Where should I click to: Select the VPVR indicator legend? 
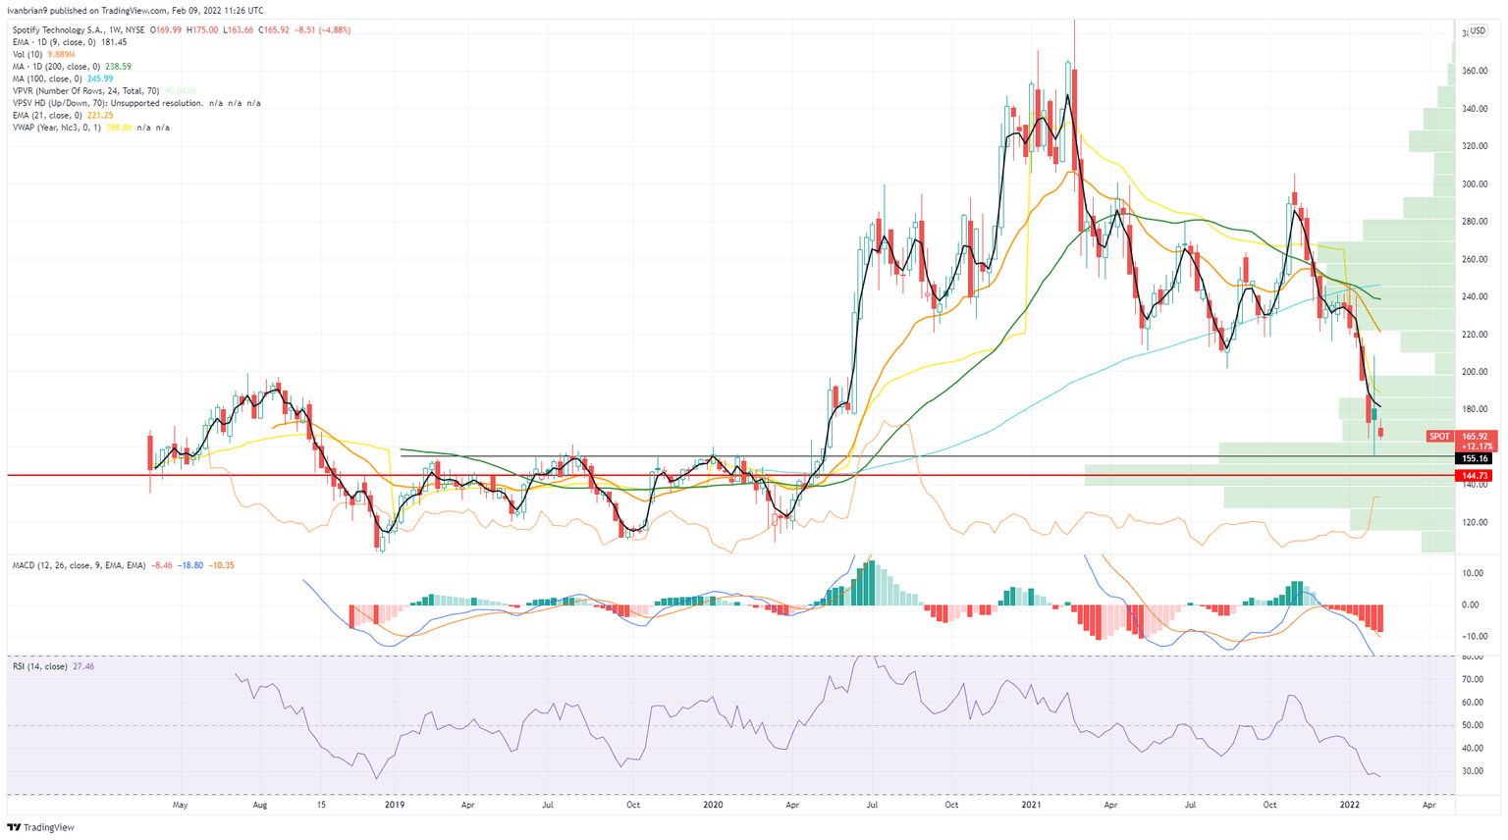pyautogui.click(x=85, y=91)
